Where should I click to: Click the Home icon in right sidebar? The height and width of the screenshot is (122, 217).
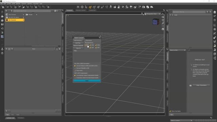[215, 12]
